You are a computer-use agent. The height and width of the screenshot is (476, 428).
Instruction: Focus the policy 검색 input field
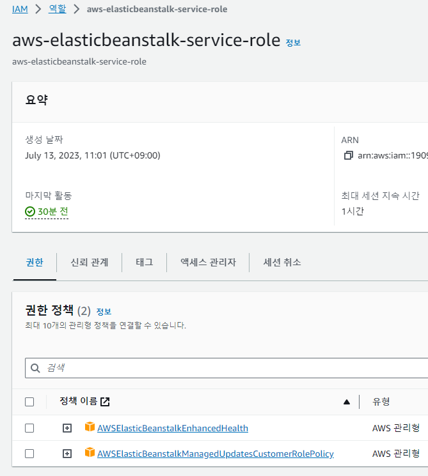click(230, 368)
